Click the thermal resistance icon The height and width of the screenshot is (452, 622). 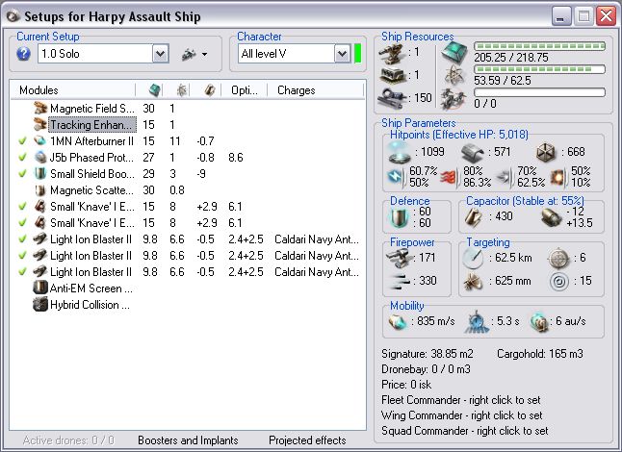449,177
